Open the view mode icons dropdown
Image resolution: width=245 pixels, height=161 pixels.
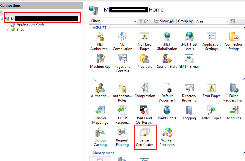tap(234, 21)
